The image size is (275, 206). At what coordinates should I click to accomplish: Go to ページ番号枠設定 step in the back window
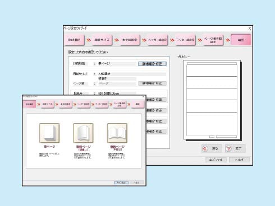tap(213, 40)
